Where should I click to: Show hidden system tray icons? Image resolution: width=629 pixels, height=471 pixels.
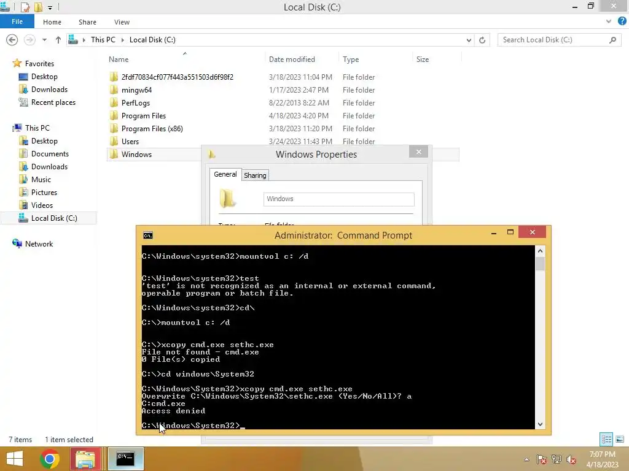point(526,459)
